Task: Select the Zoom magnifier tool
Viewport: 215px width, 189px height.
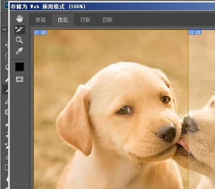Action: [x=19, y=40]
